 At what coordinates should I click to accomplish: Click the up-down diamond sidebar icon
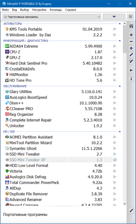[x=131, y=48]
